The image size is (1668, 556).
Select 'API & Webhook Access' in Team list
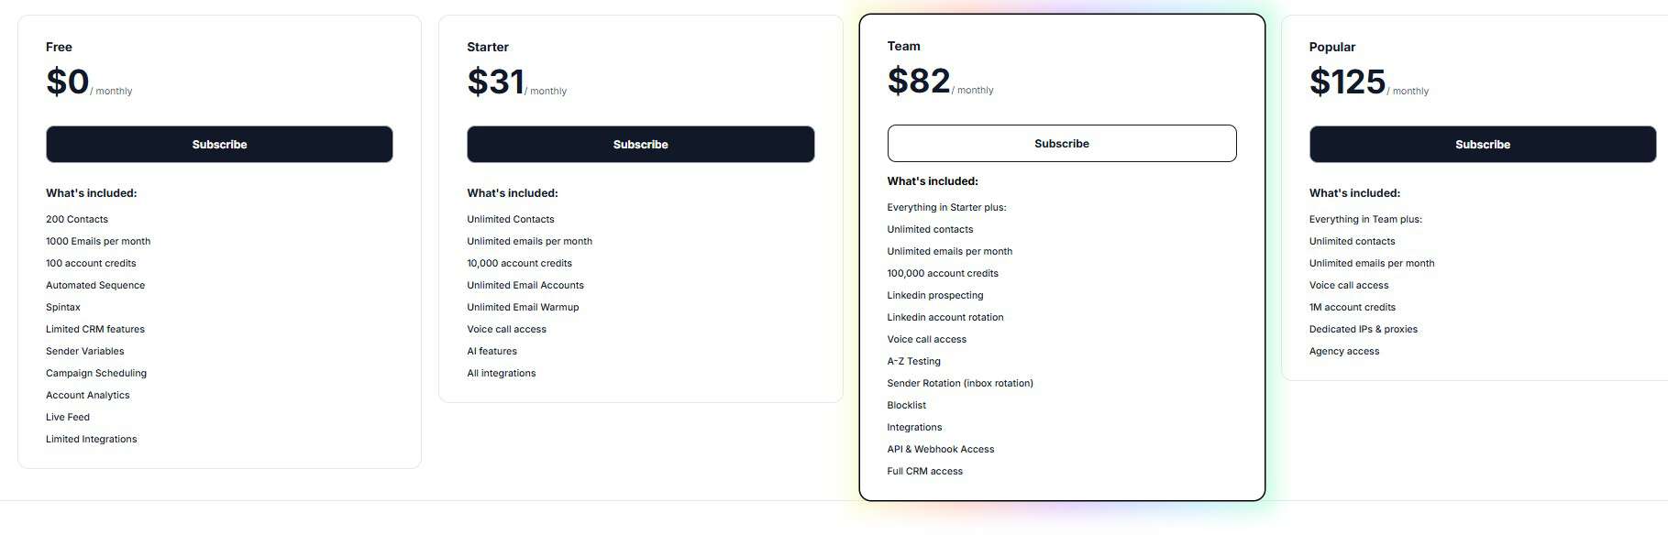(940, 449)
